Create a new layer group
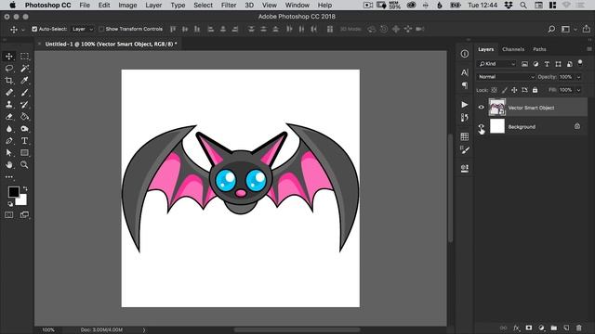The image size is (595, 334). tap(554, 328)
